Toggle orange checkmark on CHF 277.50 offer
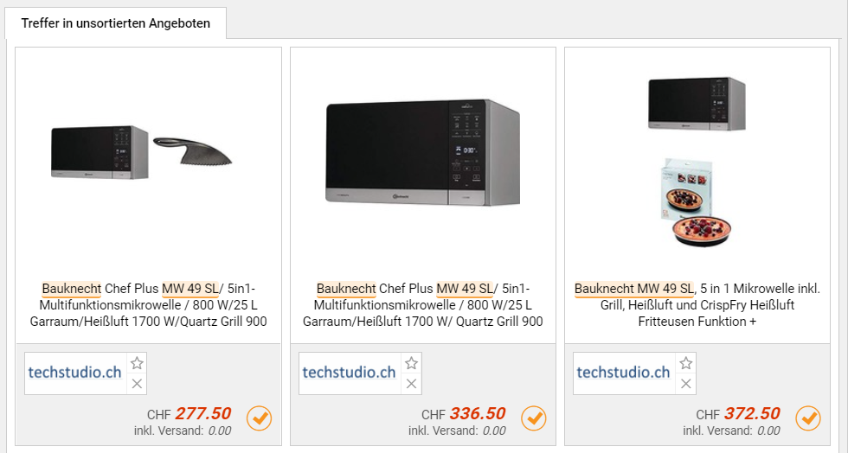Viewport: 848px width, 453px height. pyautogui.click(x=260, y=418)
